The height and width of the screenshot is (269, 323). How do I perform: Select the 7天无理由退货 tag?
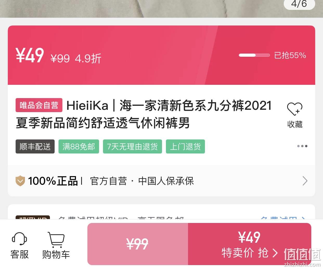coord(132,146)
